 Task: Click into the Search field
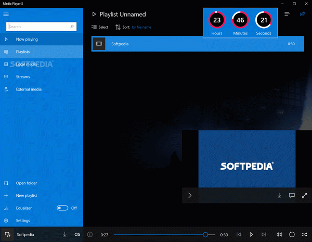click(41, 27)
